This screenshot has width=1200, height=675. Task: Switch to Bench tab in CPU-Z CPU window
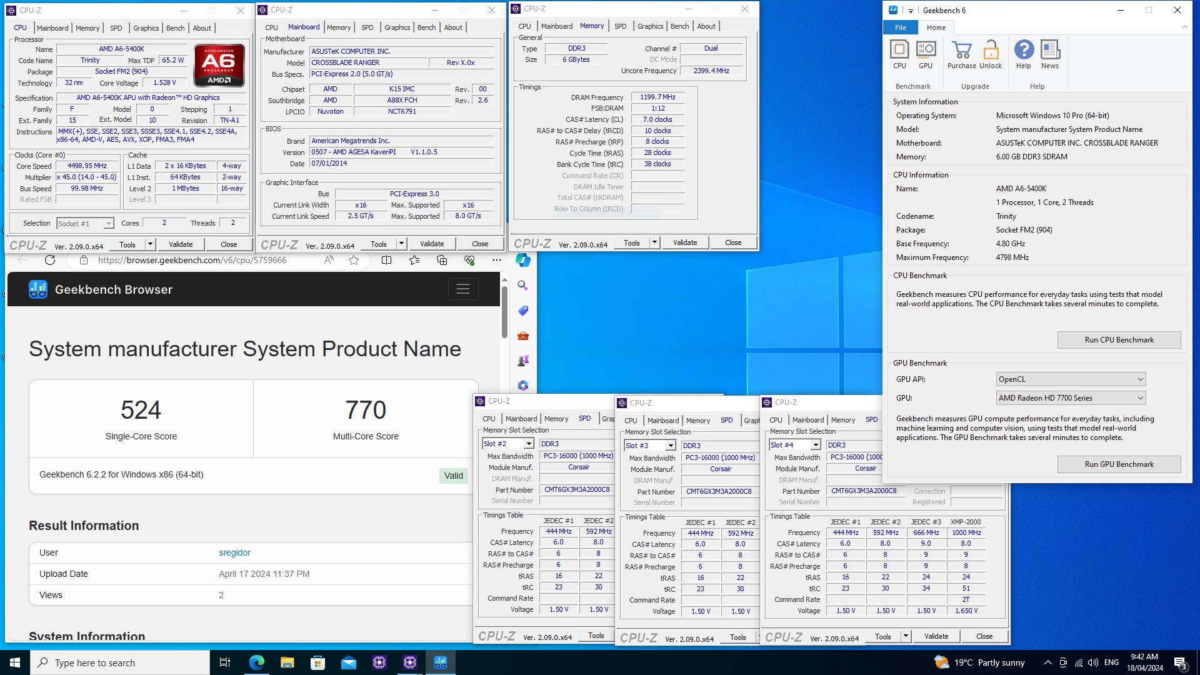coord(175,28)
